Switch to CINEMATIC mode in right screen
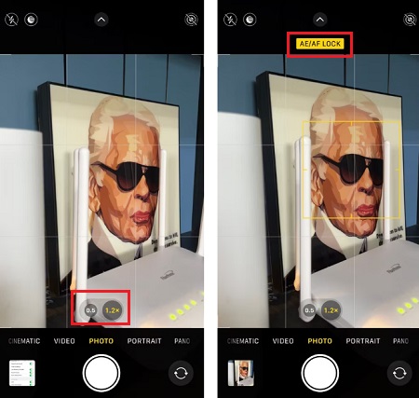 [243, 341]
